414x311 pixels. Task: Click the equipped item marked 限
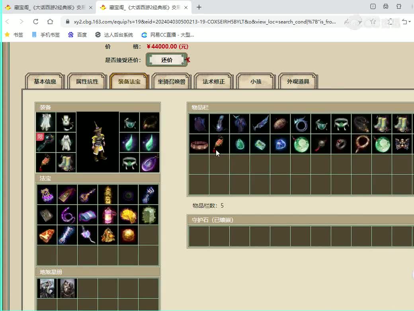(x=46, y=142)
